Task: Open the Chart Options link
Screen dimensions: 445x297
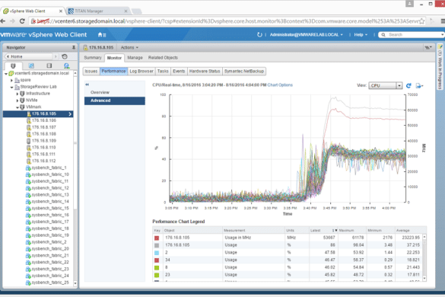Action: point(280,85)
